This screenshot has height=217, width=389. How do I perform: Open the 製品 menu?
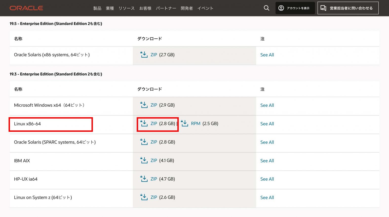click(97, 8)
